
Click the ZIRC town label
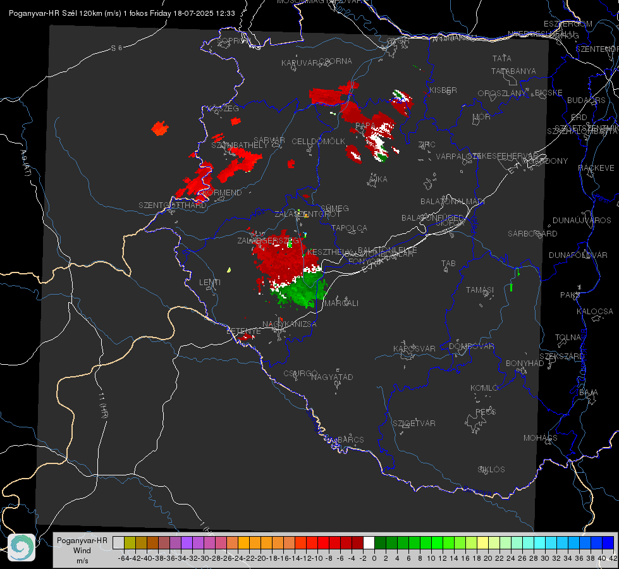coord(427,145)
